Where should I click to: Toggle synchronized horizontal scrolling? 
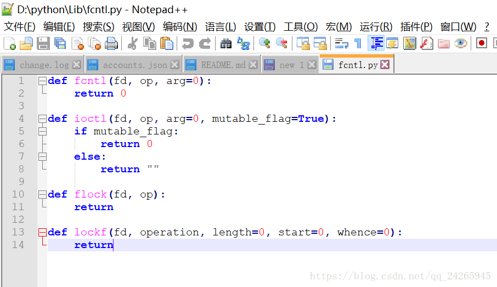click(x=320, y=43)
